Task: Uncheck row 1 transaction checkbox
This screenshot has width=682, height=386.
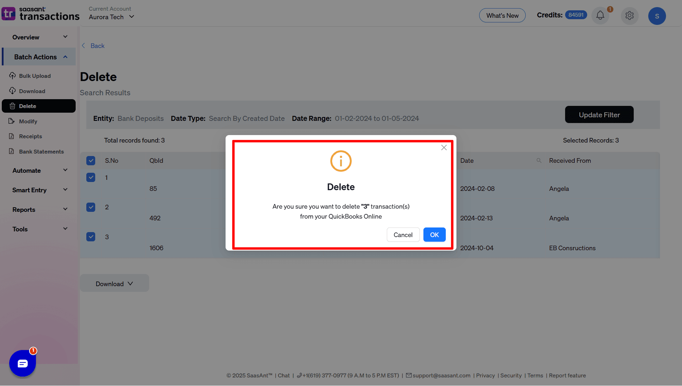Action: point(91,177)
